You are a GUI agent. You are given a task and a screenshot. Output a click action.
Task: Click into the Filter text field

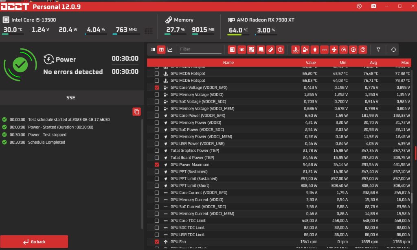coord(200,49)
